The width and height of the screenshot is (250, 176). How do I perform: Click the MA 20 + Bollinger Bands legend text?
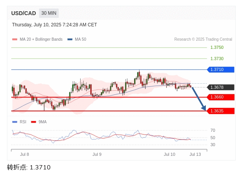(41, 40)
